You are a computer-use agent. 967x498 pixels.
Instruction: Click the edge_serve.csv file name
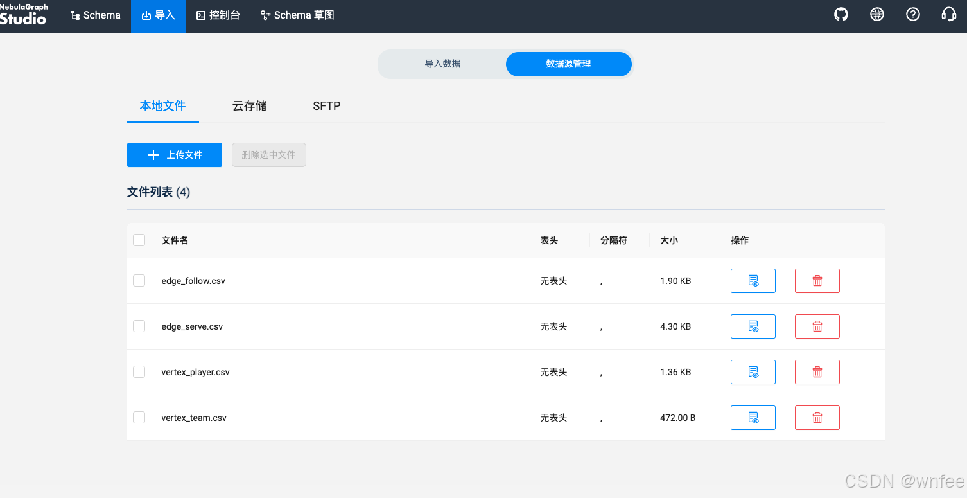[x=192, y=326]
